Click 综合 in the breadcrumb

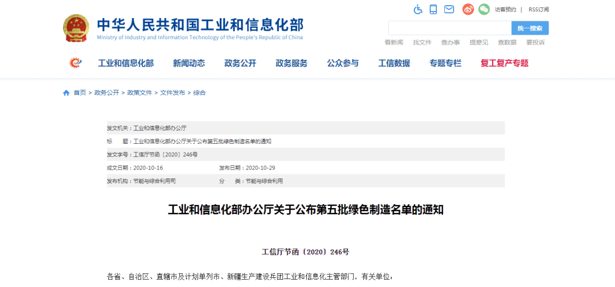pos(199,93)
